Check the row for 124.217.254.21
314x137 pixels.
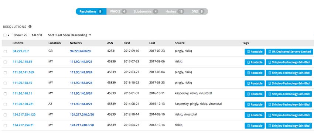click(x=5, y=126)
